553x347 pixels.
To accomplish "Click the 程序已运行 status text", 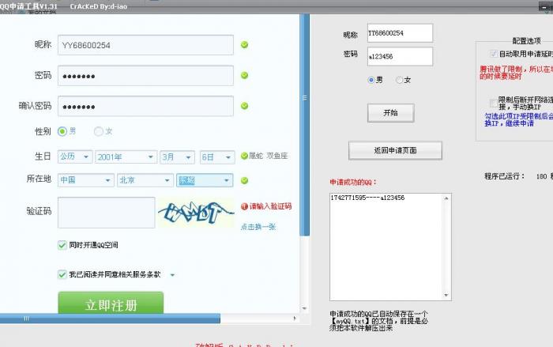I will (505, 176).
